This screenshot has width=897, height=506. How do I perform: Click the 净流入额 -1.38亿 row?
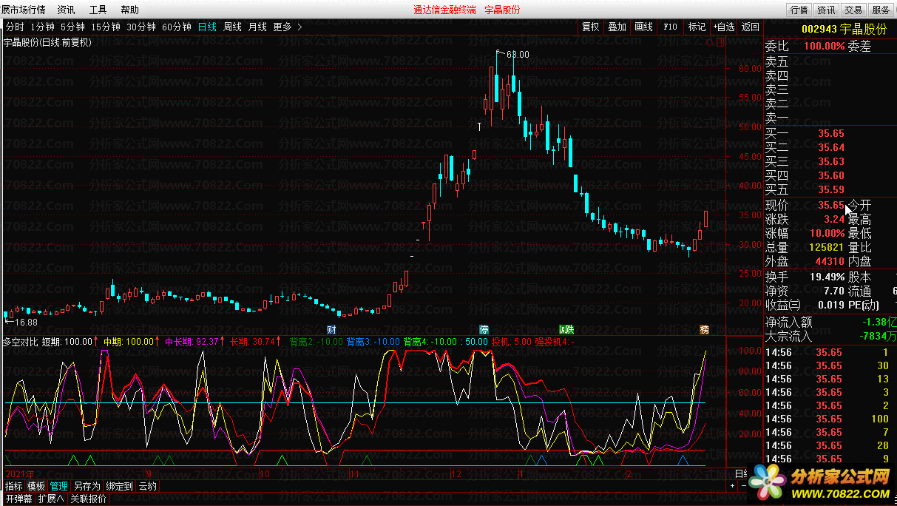point(830,322)
